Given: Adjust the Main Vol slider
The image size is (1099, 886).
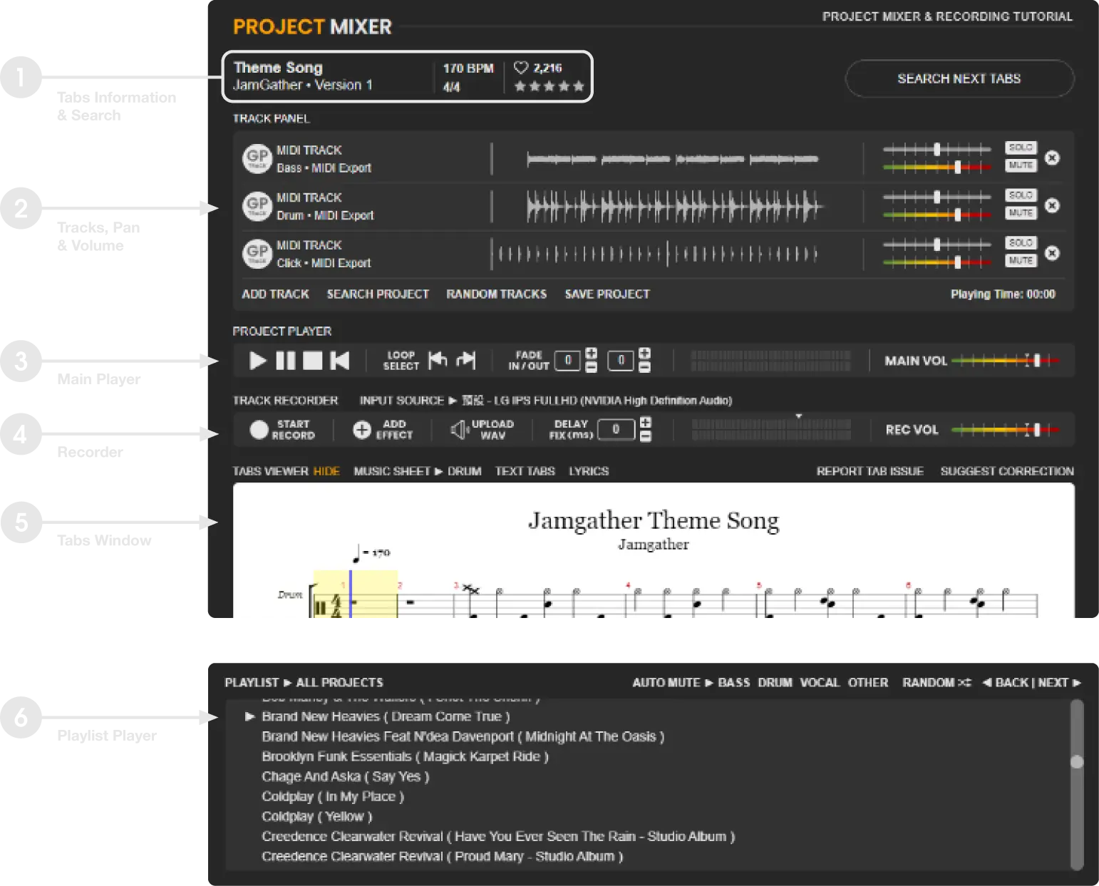Looking at the screenshot, I should coord(1037,361).
